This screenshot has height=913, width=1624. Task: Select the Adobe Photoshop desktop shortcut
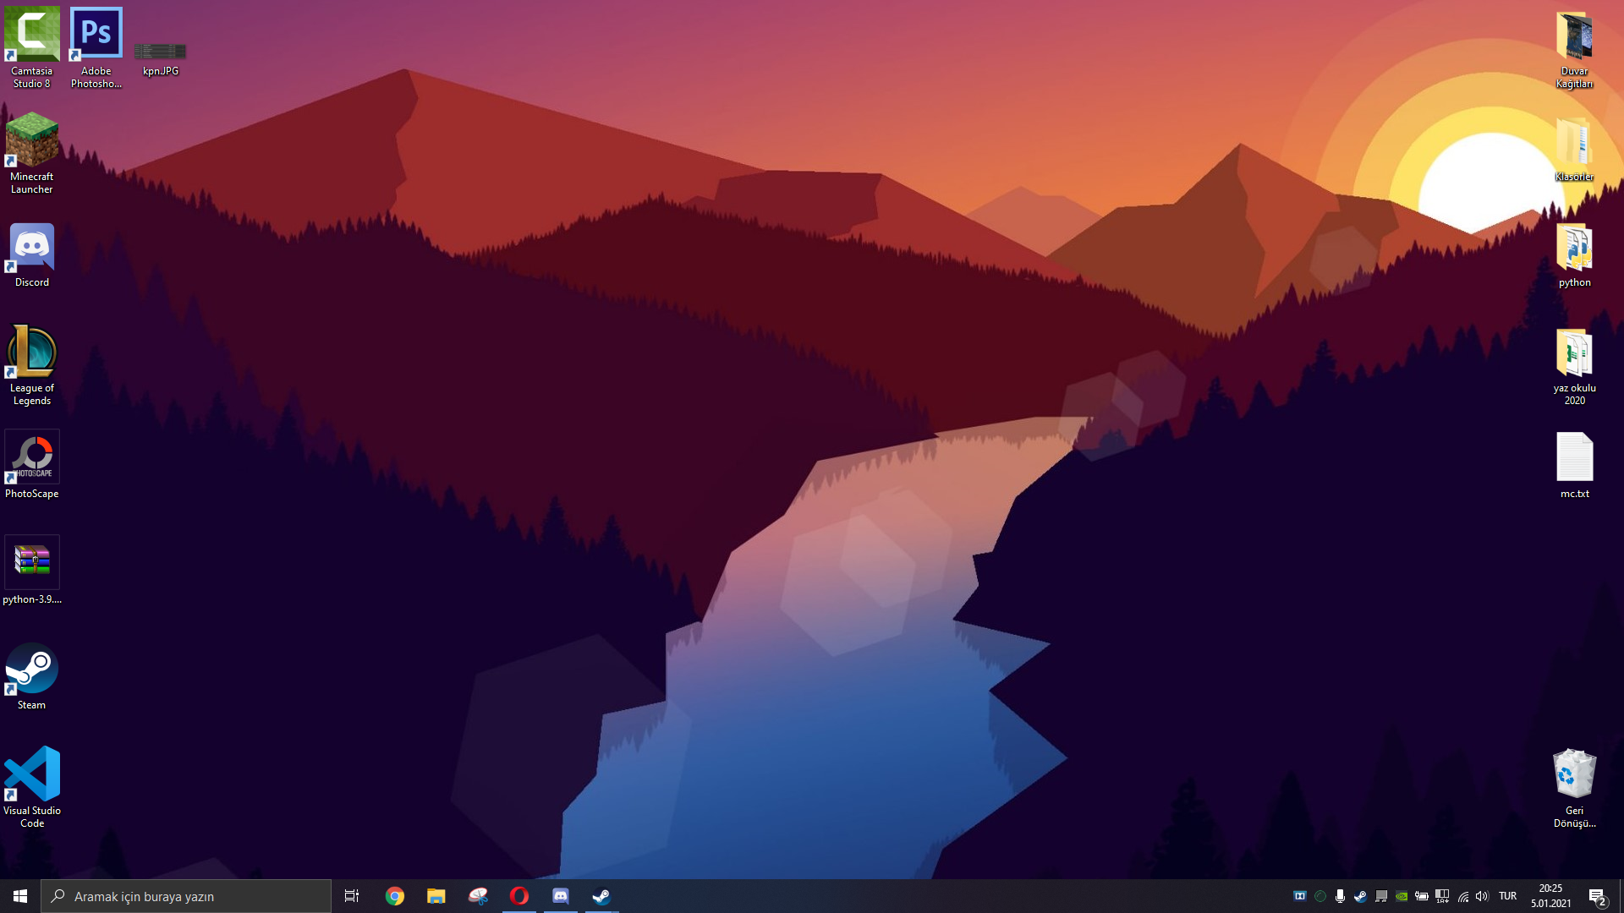click(x=96, y=47)
